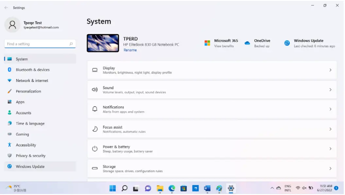Click the muted volume icon in the tray
The height and width of the screenshot is (195, 345).
pos(304,188)
